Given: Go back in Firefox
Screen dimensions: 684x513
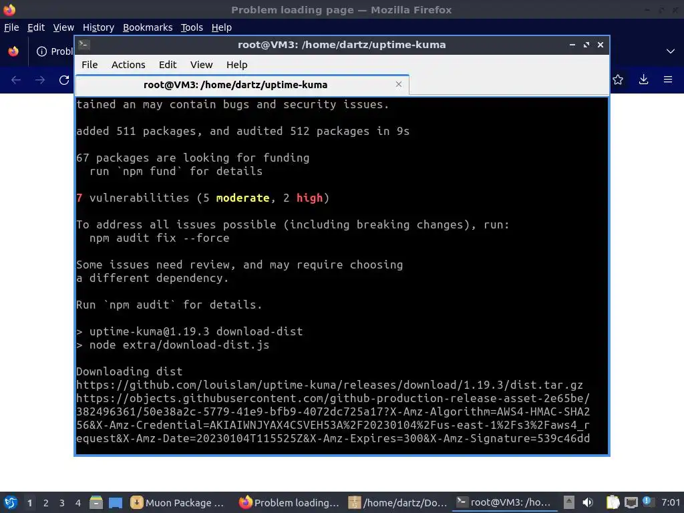Looking at the screenshot, I should [16, 80].
